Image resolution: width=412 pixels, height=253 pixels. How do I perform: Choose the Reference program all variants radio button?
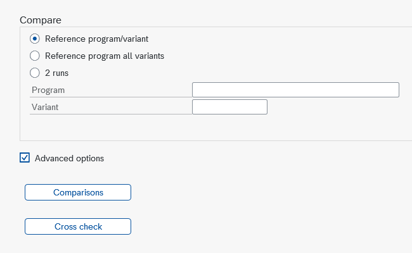[35, 56]
